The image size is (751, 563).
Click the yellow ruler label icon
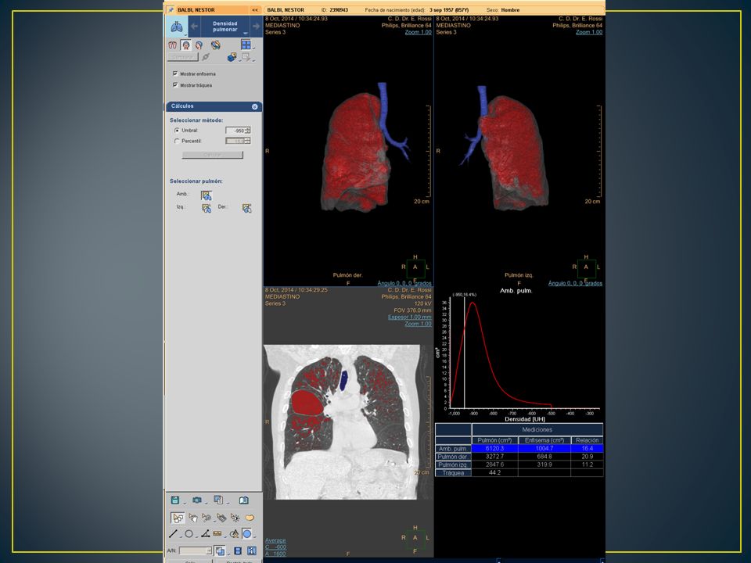[x=217, y=534]
